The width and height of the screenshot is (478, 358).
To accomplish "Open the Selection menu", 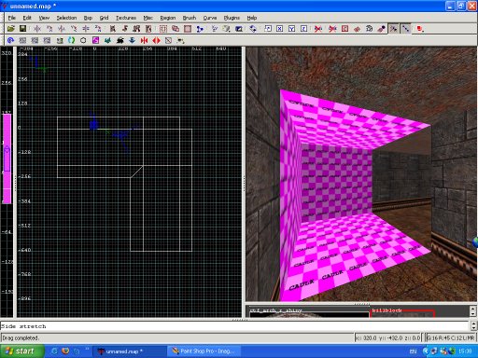I will (x=66, y=18).
